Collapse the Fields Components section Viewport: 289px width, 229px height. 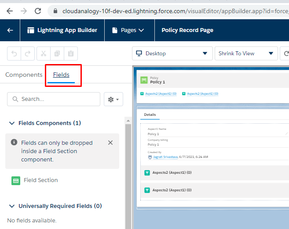(x=12, y=123)
